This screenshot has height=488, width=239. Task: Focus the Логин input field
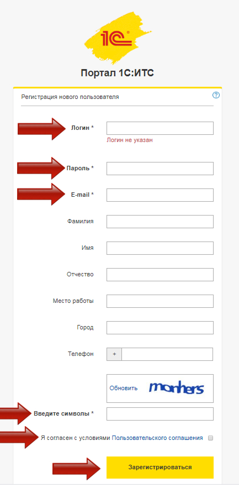160,128
